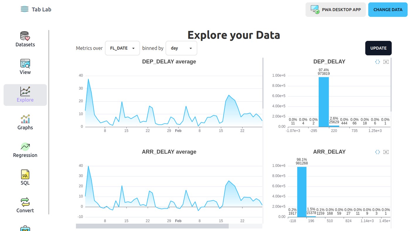
Task: Click the 'ARR_DELAY average' chart title
Action: point(169,152)
